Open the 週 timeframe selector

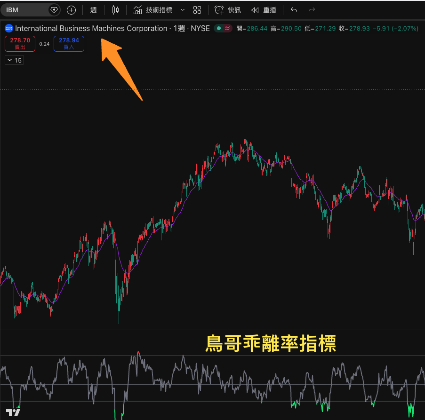pos(94,10)
